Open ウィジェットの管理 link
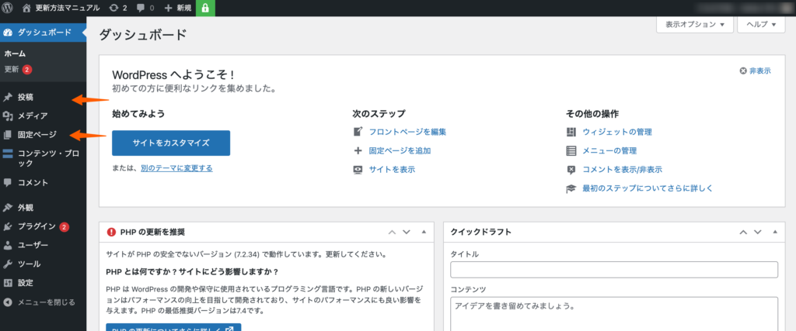This screenshot has width=796, height=331. tap(616, 132)
